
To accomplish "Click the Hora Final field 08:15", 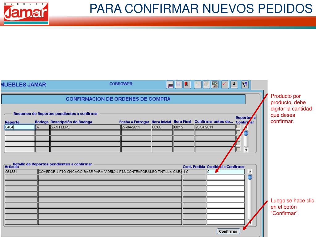I will tap(184, 127).
